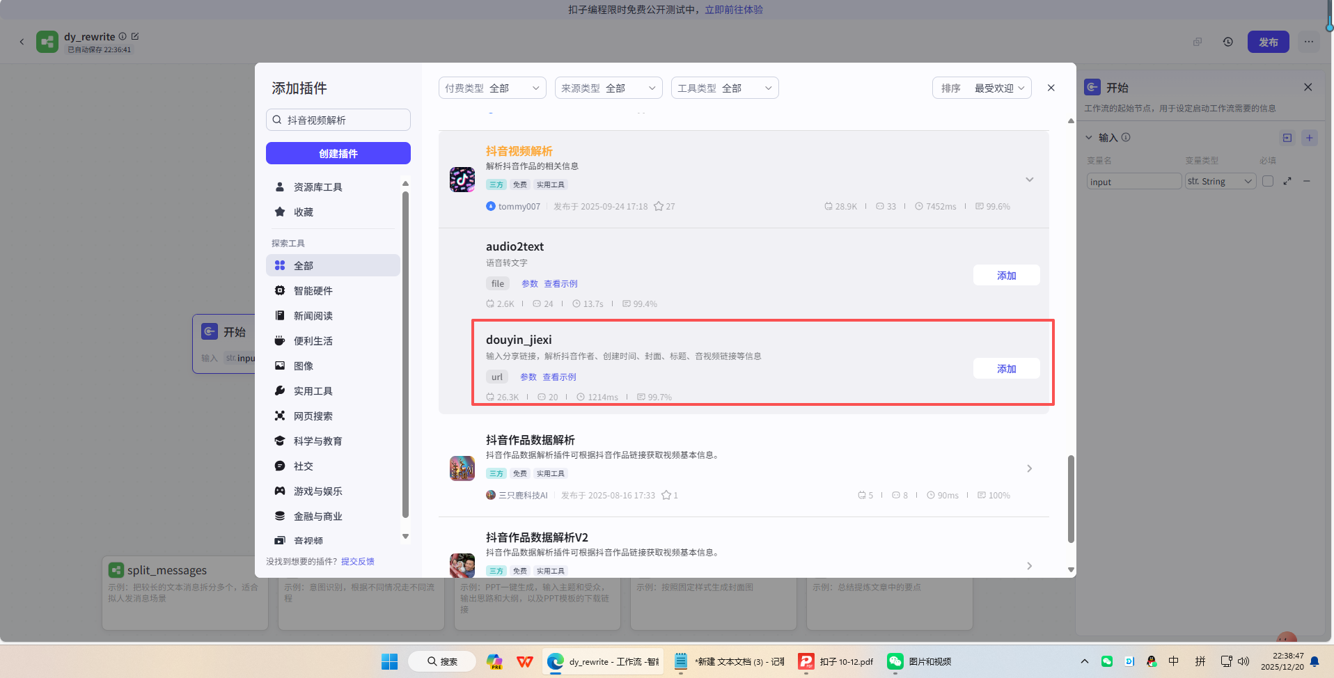The image size is (1334, 678).
Task: Open WPS Office from taskbar
Action: pos(525,661)
